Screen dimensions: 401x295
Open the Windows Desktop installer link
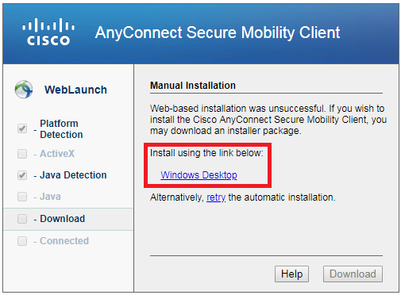199,175
